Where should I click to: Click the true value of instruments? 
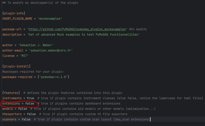pos(30,98)
